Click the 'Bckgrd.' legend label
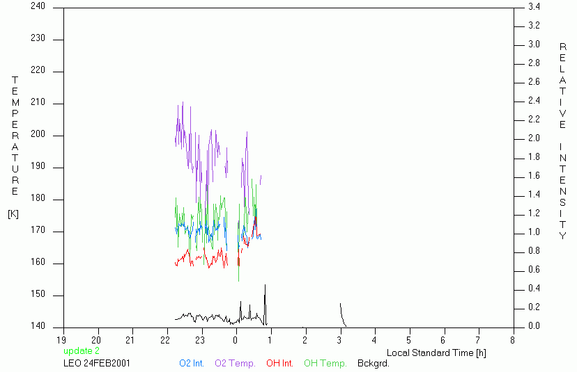Viewport: 577px width, 372px height. coord(373,364)
